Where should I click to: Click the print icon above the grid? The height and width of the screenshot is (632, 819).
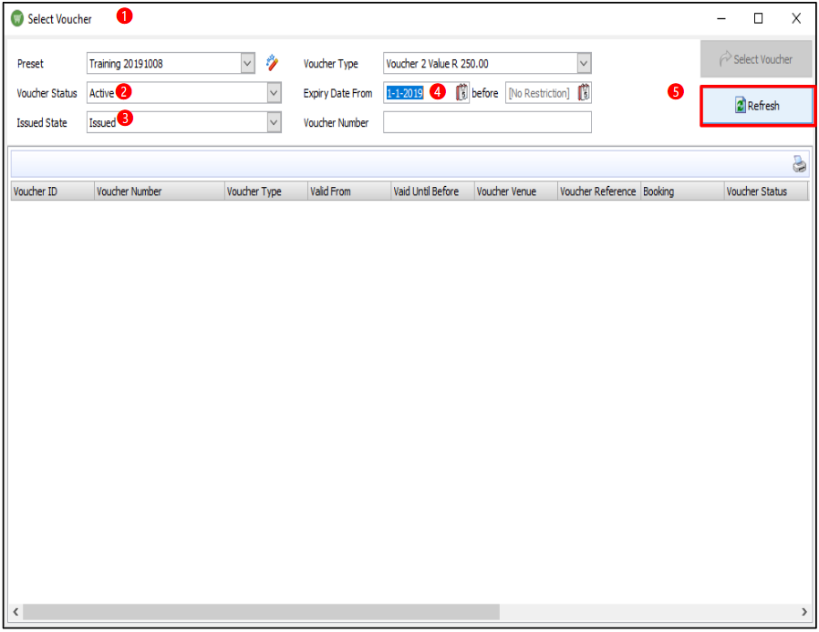(x=799, y=164)
